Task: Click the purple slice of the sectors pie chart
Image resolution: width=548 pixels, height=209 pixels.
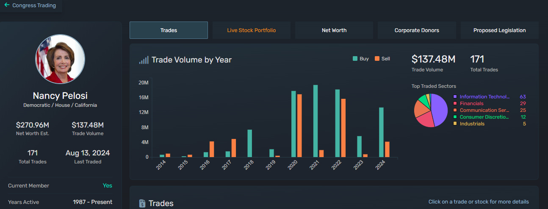Action: 440,109
